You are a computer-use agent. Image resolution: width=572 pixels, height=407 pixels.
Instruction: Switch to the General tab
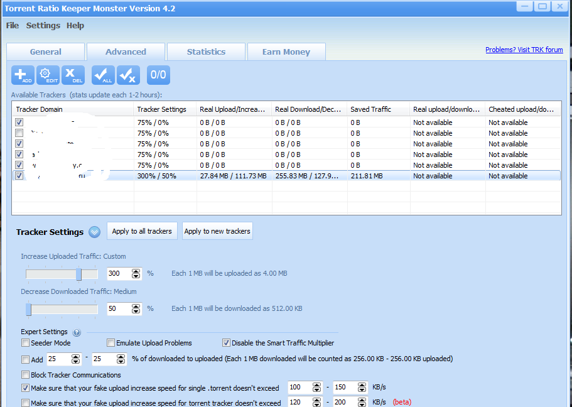[x=46, y=52]
